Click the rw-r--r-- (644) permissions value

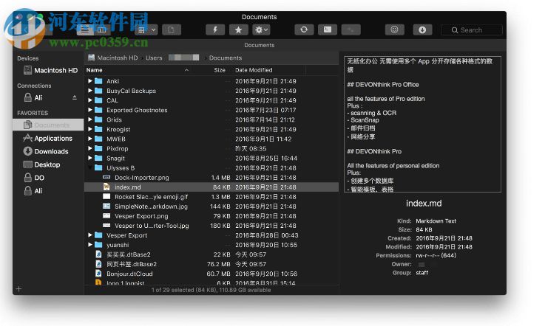(436, 256)
